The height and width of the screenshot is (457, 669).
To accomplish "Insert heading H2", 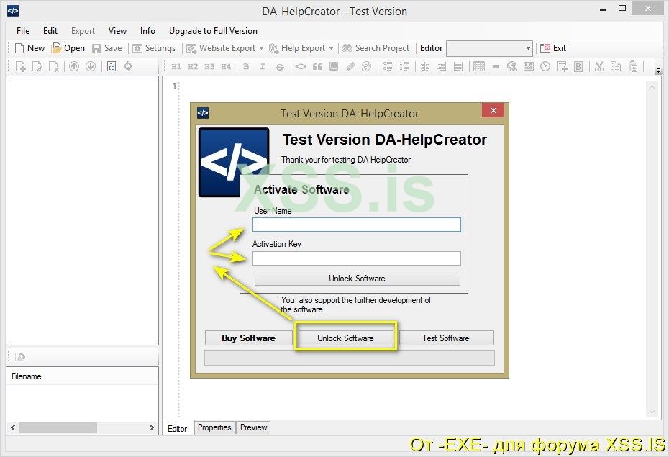I will (193, 66).
